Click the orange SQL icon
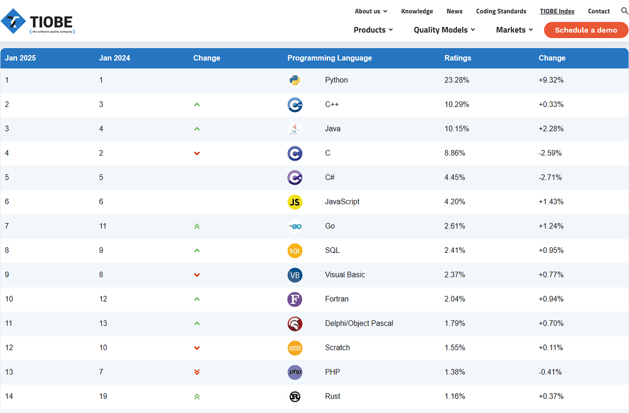This screenshot has width=629, height=413. pyautogui.click(x=295, y=250)
